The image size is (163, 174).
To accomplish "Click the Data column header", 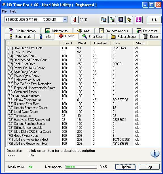I will (122, 43).
